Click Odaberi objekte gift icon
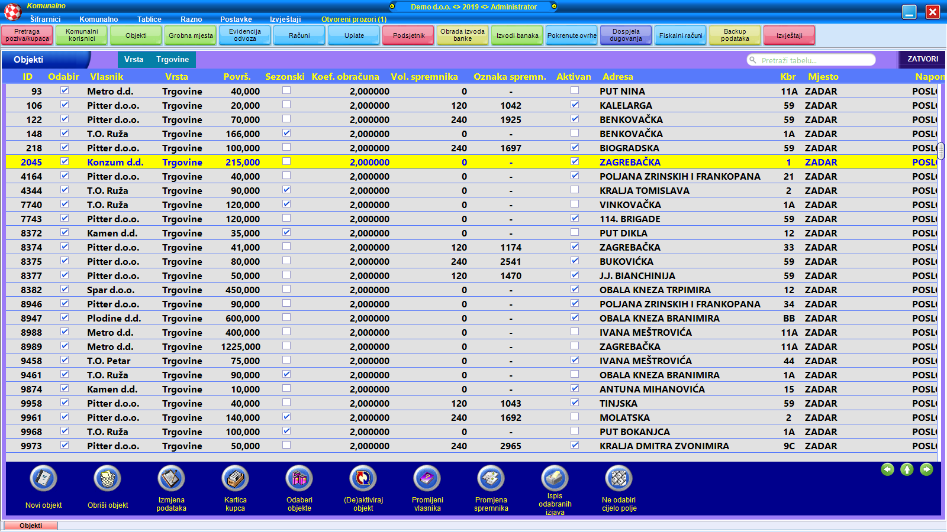 pyautogui.click(x=299, y=478)
